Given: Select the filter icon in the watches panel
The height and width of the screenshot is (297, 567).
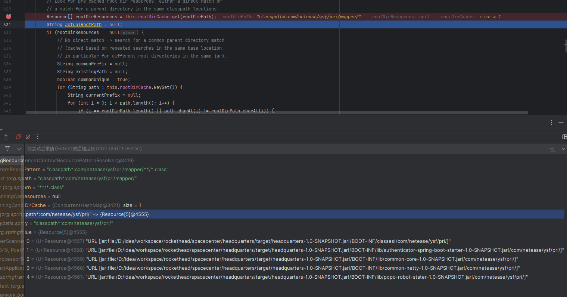Looking at the screenshot, I should (7, 148).
